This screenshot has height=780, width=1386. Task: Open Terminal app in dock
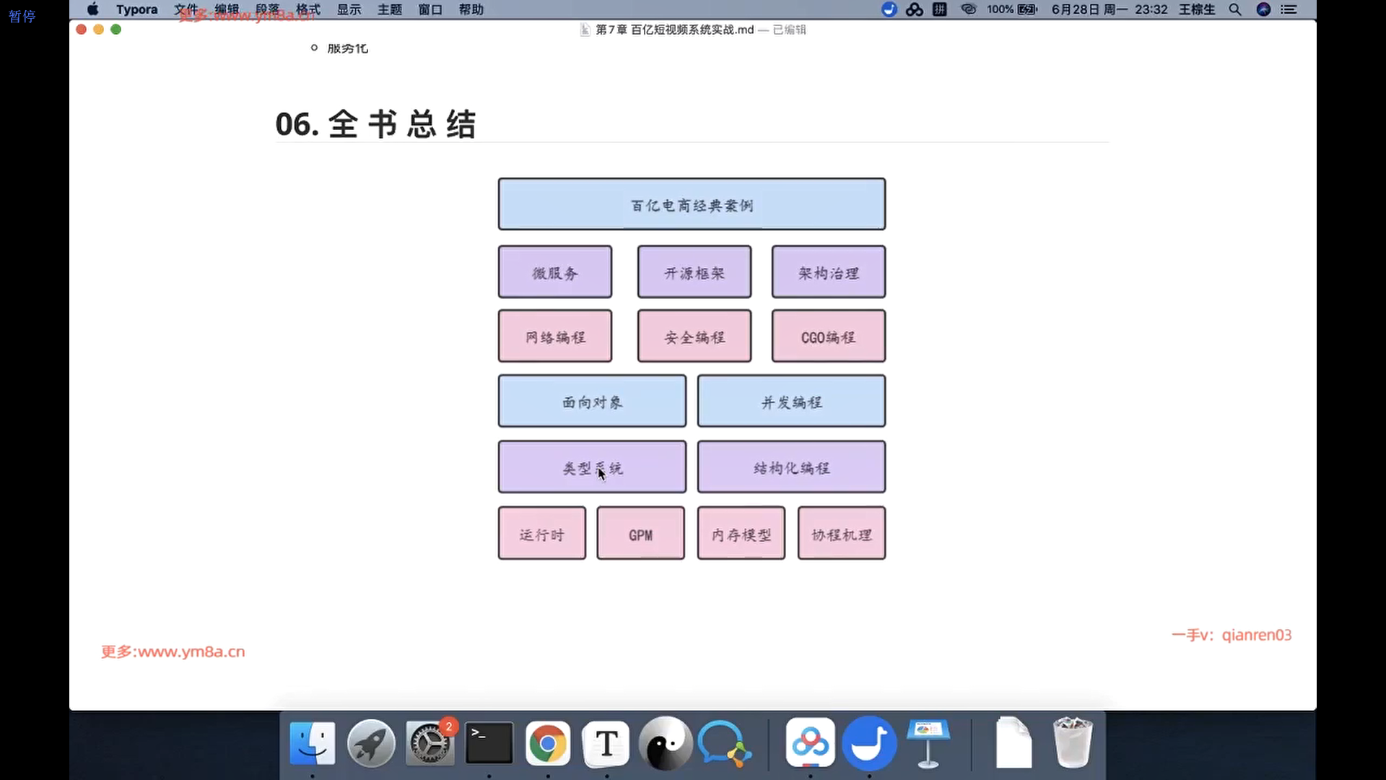pyautogui.click(x=489, y=744)
